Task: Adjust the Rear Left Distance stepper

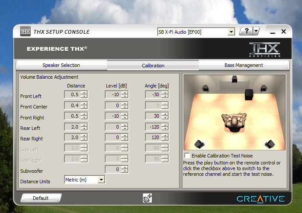Action: [84, 127]
